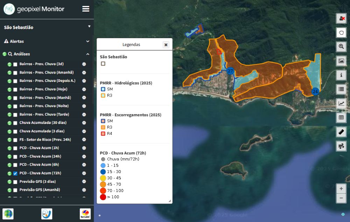Open settings gear for Previsão GFS (3 dias)
This screenshot has height=222, width=350.
point(84,182)
